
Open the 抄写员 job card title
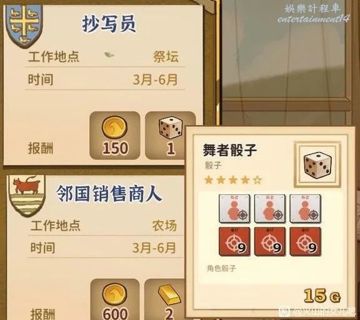coord(109,24)
